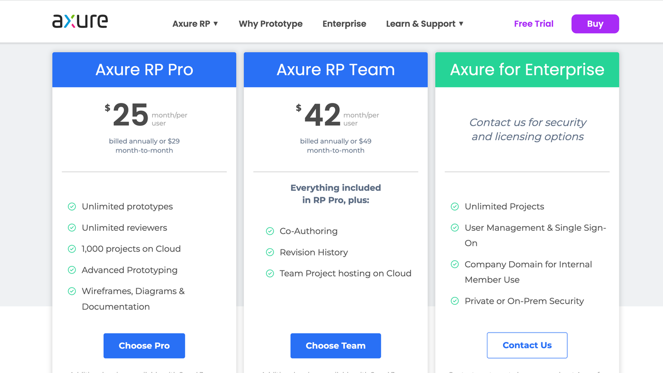This screenshot has width=663, height=373.
Task: Click the purple Buy button
Action: pos(595,24)
